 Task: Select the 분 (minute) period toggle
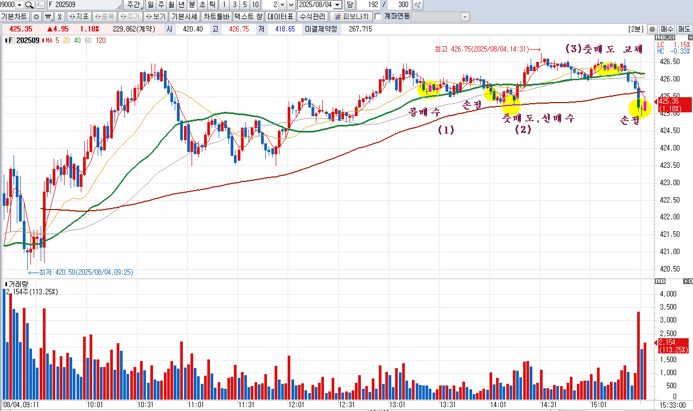tap(192, 5)
